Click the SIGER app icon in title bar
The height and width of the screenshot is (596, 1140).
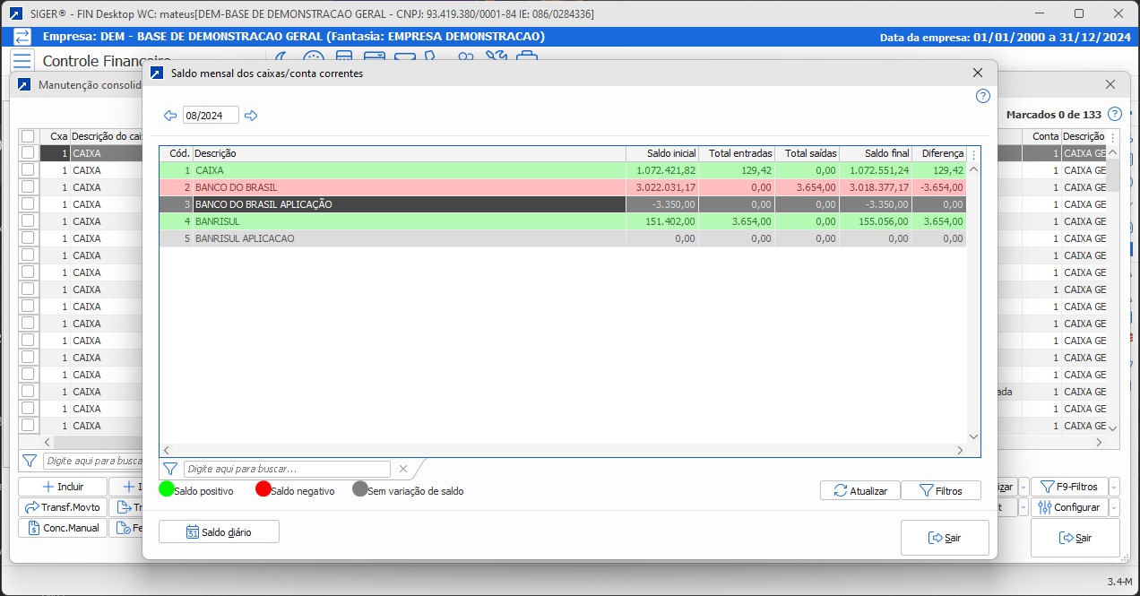click(x=16, y=13)
